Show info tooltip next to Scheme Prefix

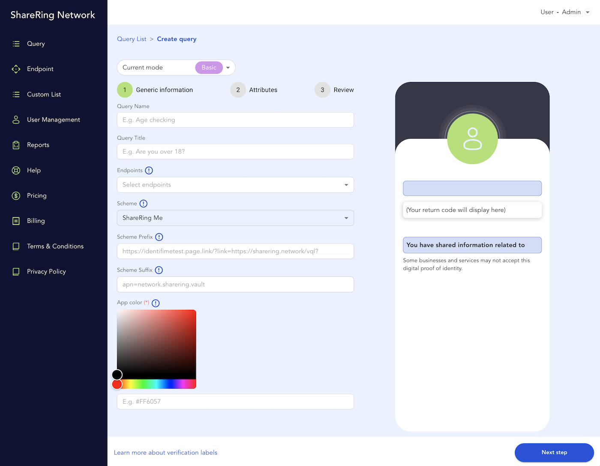click(x=159, y=237)
